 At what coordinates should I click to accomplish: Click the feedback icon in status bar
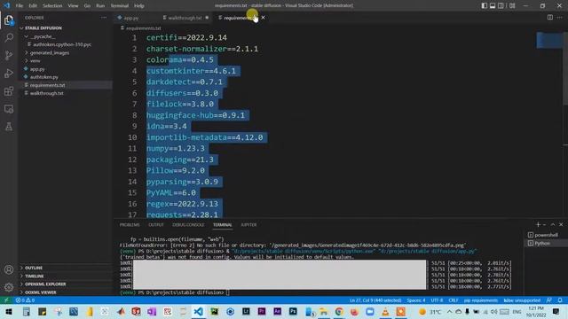549,300
